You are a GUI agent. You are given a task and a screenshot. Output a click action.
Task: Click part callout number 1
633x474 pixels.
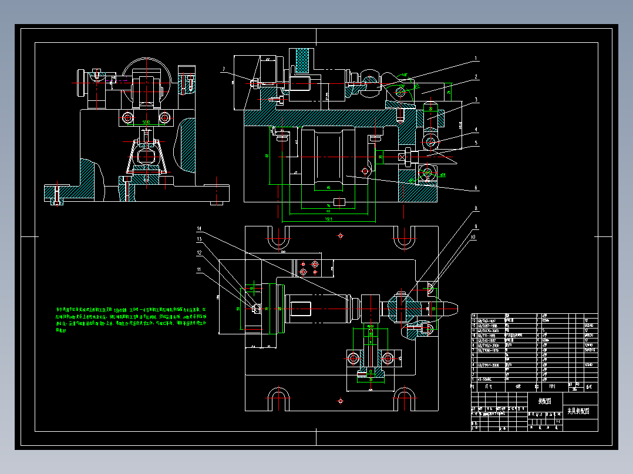pyautogui.click(x=476, y=59)
